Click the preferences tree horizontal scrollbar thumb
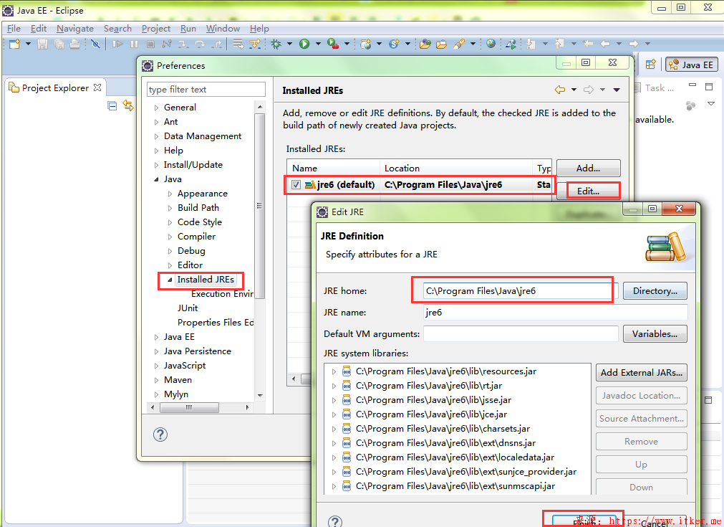Screen dimensions: 724x527 pyautogui.click(x=189, y=408)
